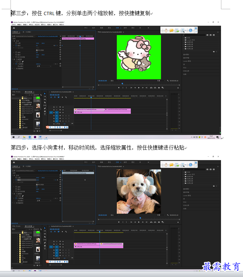Viewport: 243px width, 277px height.
Task: Click comment bubble on floating toolbar above Hello Kitty
Action: pos(171,30)
